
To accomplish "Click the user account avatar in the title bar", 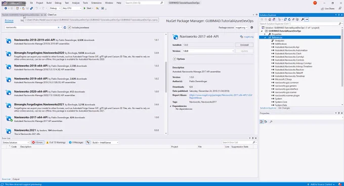I will click(x=315, y=3).
